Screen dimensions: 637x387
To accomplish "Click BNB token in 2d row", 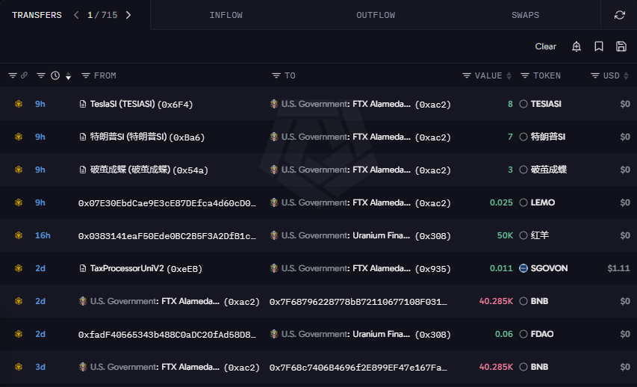I will [x=539, y=301].
